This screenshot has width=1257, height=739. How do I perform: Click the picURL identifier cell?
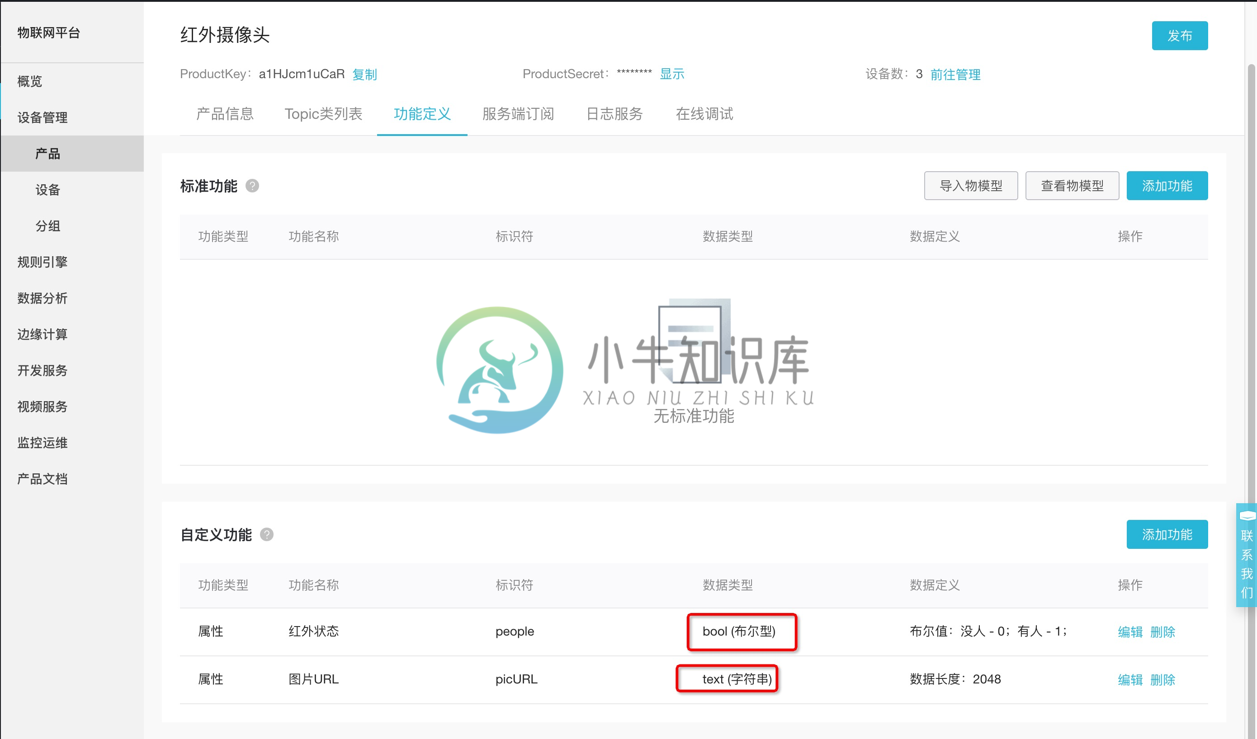516,679
